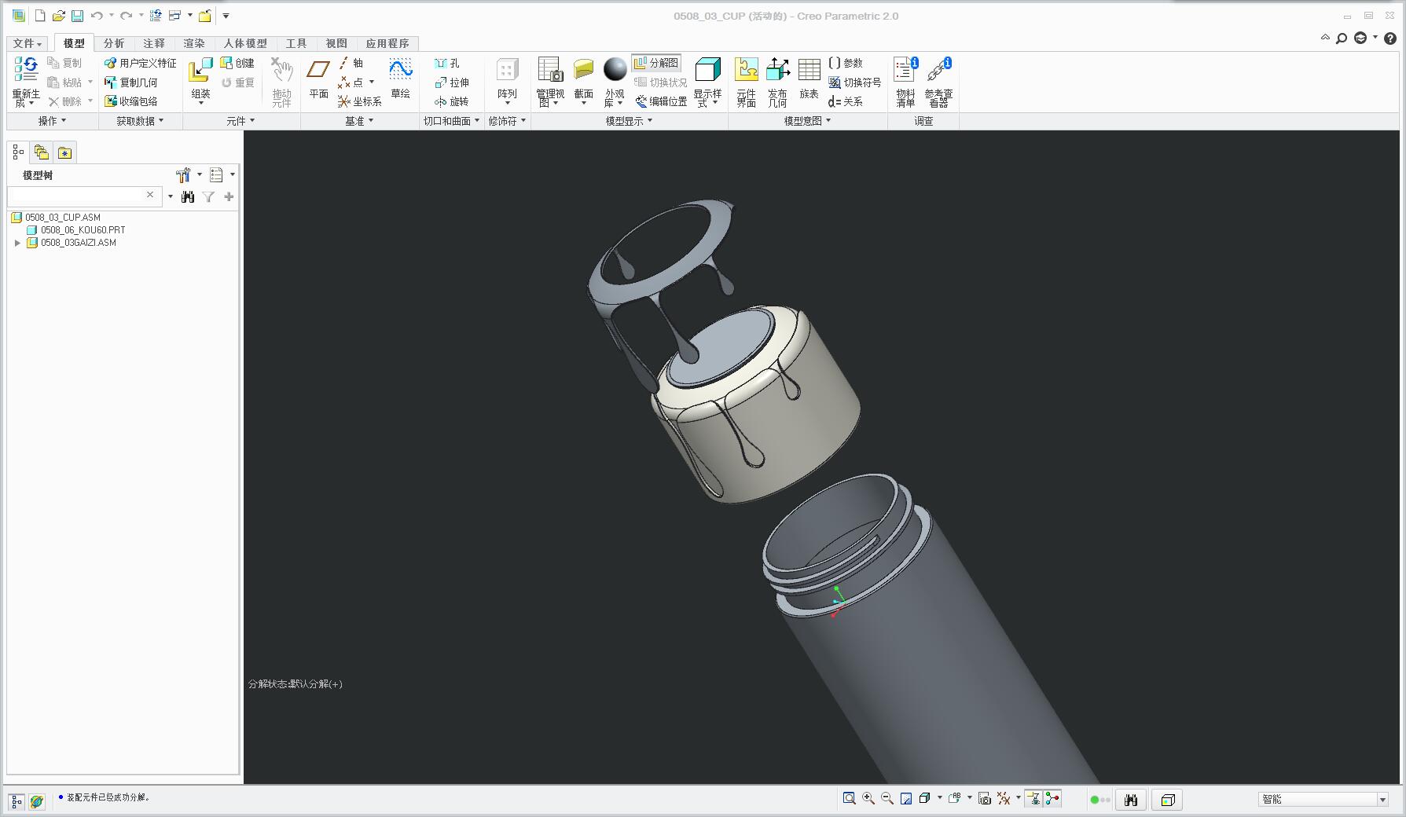
Task: Select the Revolve (旋转) tool
Action: coord(452,101)
